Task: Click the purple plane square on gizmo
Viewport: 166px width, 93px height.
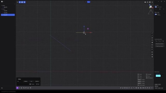Action: [88, 29]
